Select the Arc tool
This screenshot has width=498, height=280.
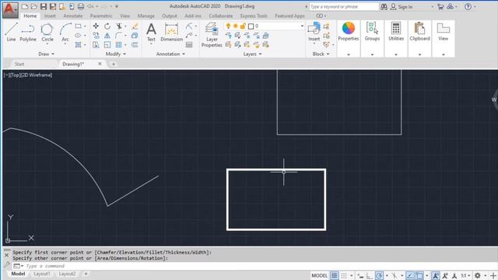coord(65,32)
